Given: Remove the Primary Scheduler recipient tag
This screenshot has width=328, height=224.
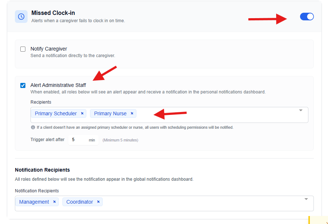Looking at the screenshot, I should [82, 113].
